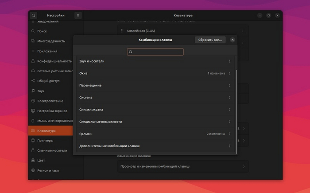Screen dimensions: 310x193
Task: Click the Printers icon in sidebar
Action: 33,140
